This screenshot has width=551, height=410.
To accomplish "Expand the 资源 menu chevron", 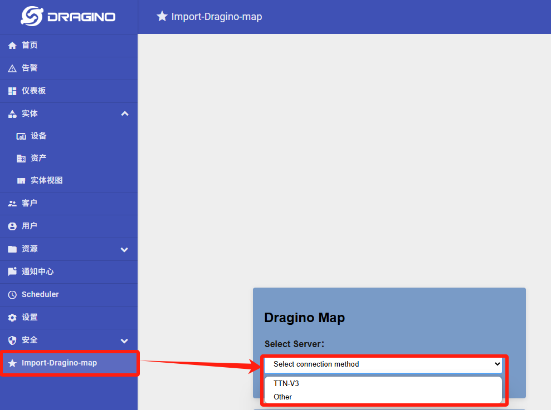I will 124,250.
